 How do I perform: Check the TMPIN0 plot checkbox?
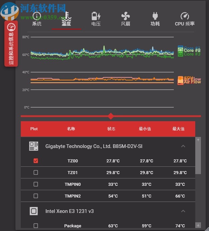[36, 184]
